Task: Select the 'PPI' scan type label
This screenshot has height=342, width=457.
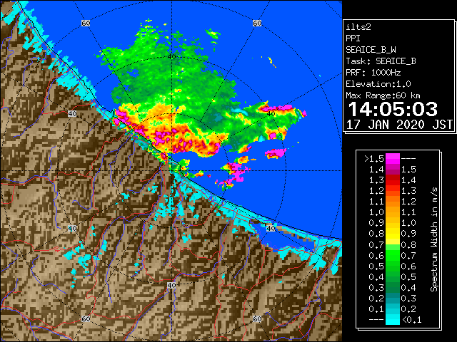Action: pos(353,38)
